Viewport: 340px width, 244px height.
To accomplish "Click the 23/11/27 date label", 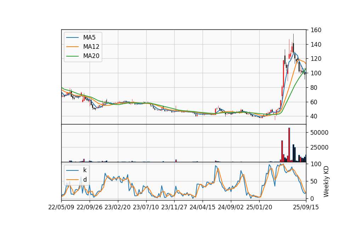I will click(174, 207).
